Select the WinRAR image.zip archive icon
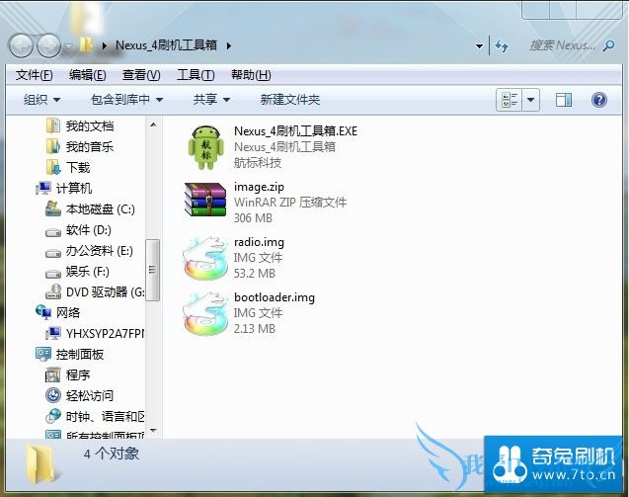 [x=205, y=200]
